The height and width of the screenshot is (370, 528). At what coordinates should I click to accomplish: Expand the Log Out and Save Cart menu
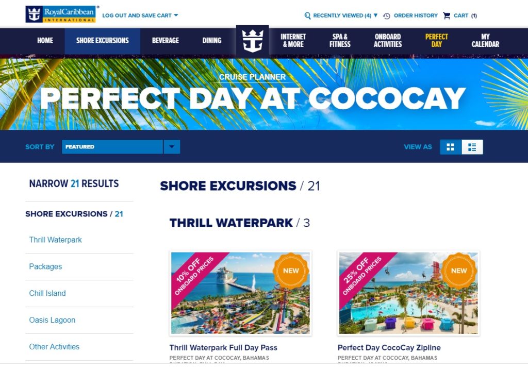click(x=140, y=15)
